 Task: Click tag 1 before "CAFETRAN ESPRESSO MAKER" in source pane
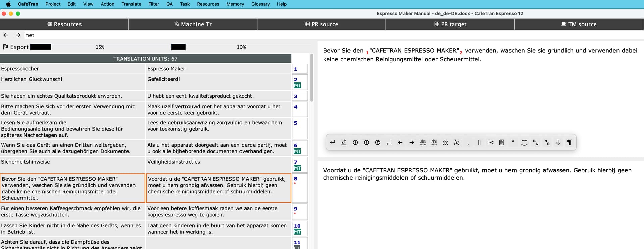(x=367, y=53)
